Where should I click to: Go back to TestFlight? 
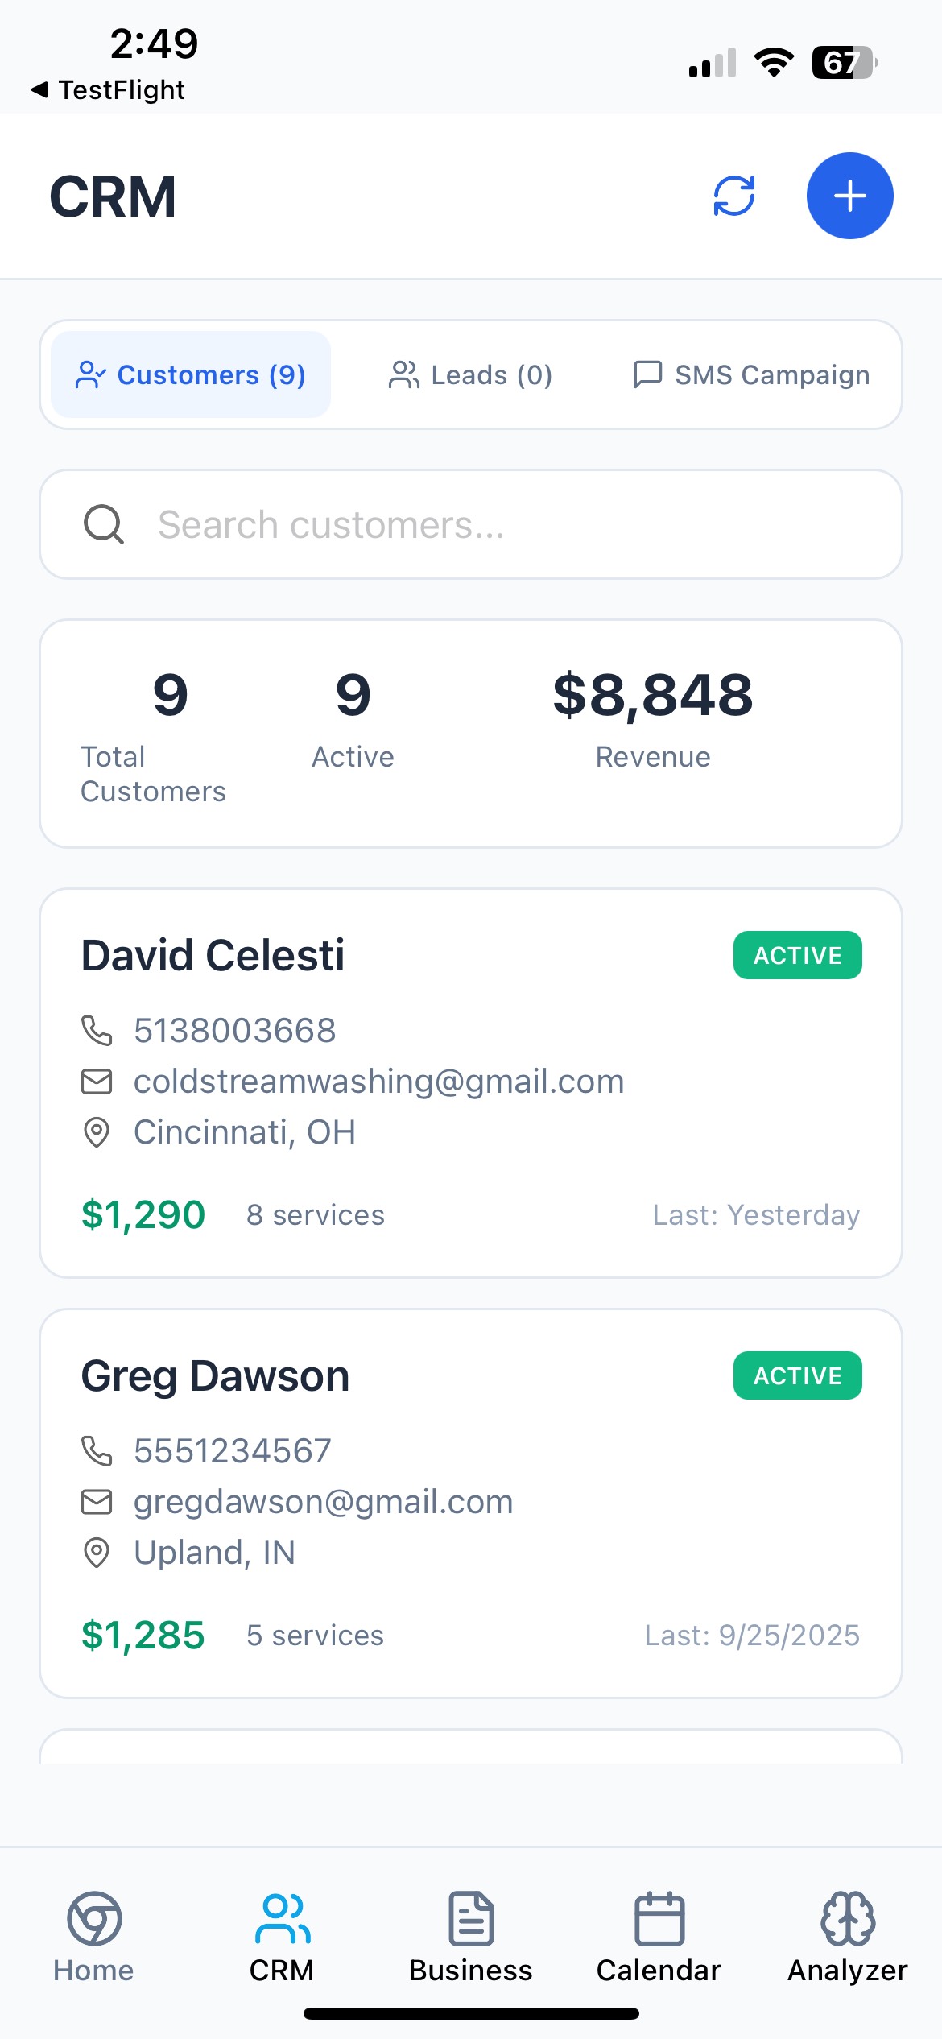pyautogui.click(x=108, y=89)
